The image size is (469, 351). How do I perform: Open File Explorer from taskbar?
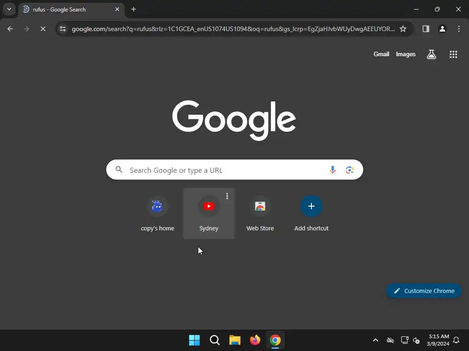point(235,340)
